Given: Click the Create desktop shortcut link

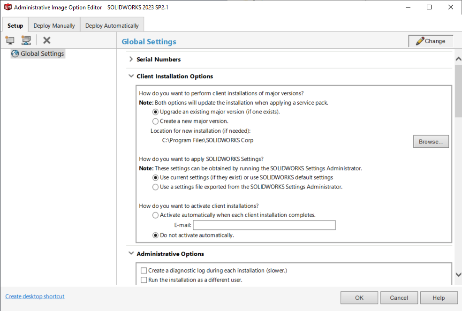Looking at the screenshot, I should point(35,296).
